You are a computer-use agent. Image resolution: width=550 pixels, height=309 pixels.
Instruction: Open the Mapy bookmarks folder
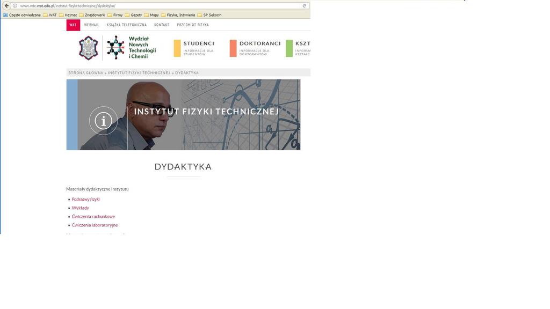point(151,15)
